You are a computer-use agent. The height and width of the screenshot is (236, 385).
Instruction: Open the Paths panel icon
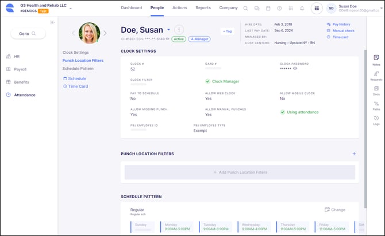(x=376, y=103)
